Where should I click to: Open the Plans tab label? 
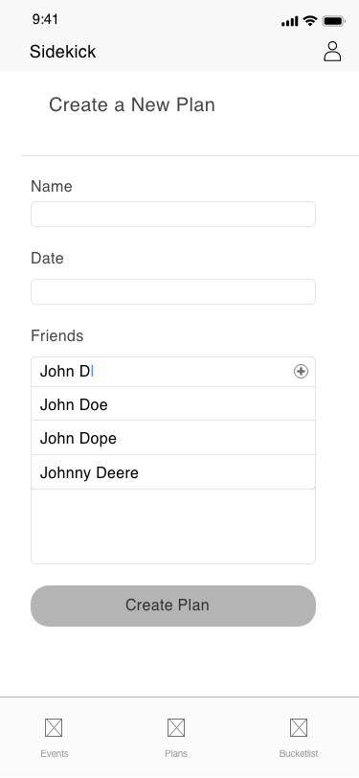[x=176, y=753]
